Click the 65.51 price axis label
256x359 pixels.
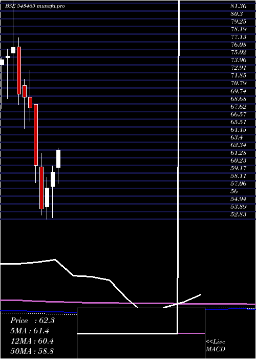(x=238, y=122)
